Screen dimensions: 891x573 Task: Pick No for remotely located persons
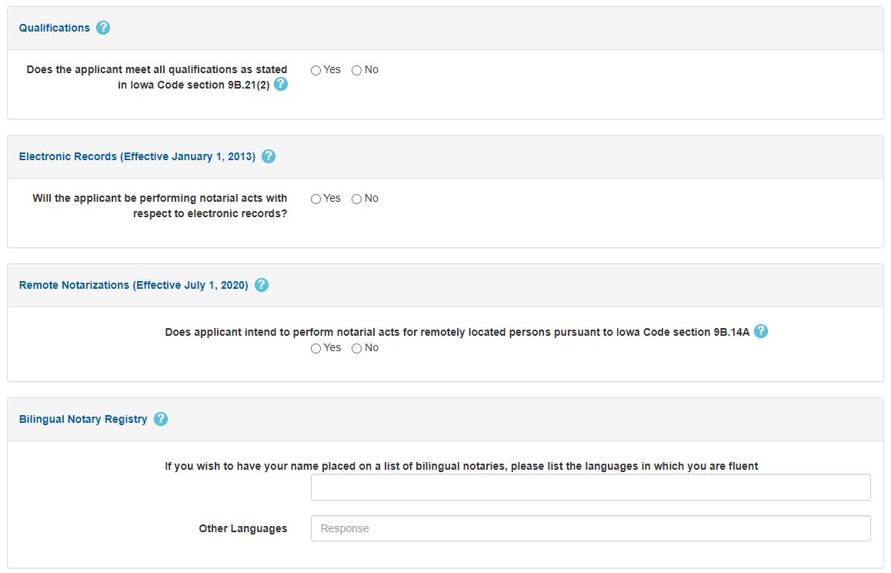356,348
